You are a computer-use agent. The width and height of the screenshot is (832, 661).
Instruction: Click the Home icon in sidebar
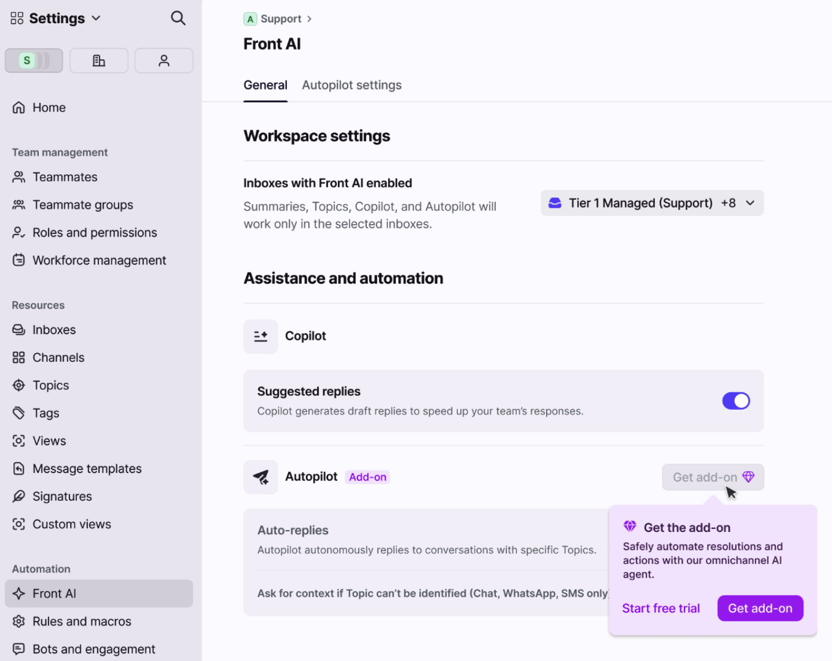19,108
